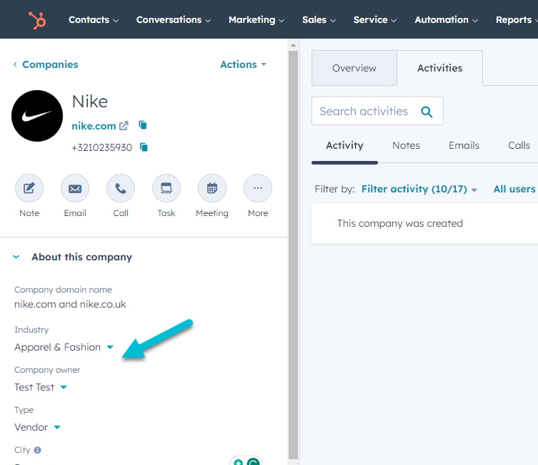Screen dimensions: 538x465
Task: Switch to the Overview tab
Action: pos(354,68)
